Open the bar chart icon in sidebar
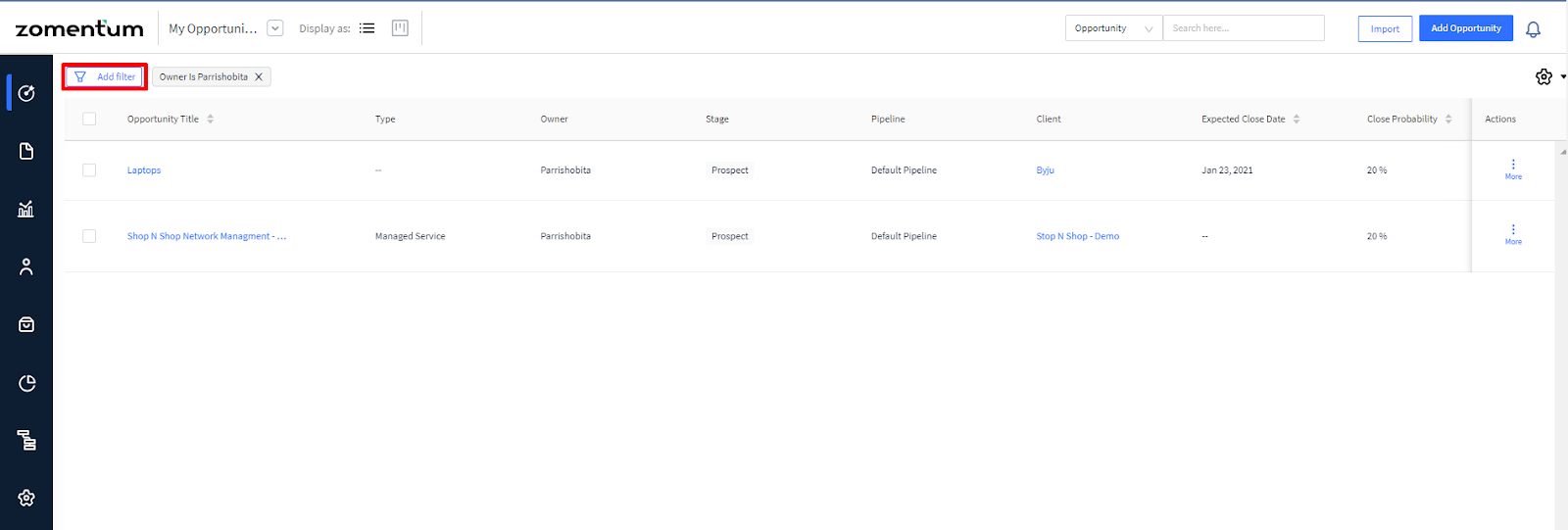Screen dimensions: 1568x530 click(x=26, y=209)
